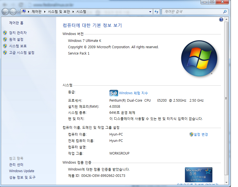Click the shield icon beside 고급 시스템 설정
Image resolution: width=238 pixels, height=187 pixels.
(5, 53)
